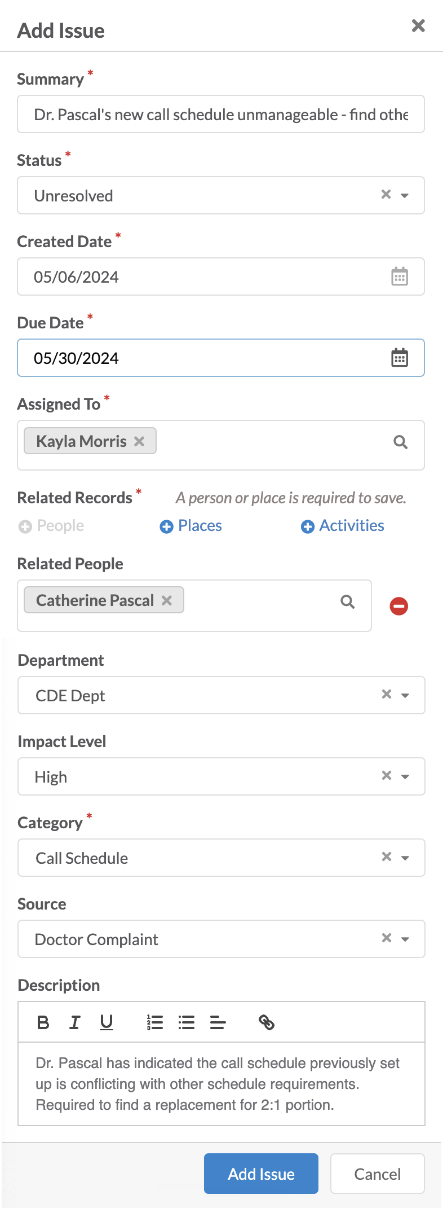Viewport: 443px width, 1208px height.
Task: Add a related Places record
Action: pos(191,526)
